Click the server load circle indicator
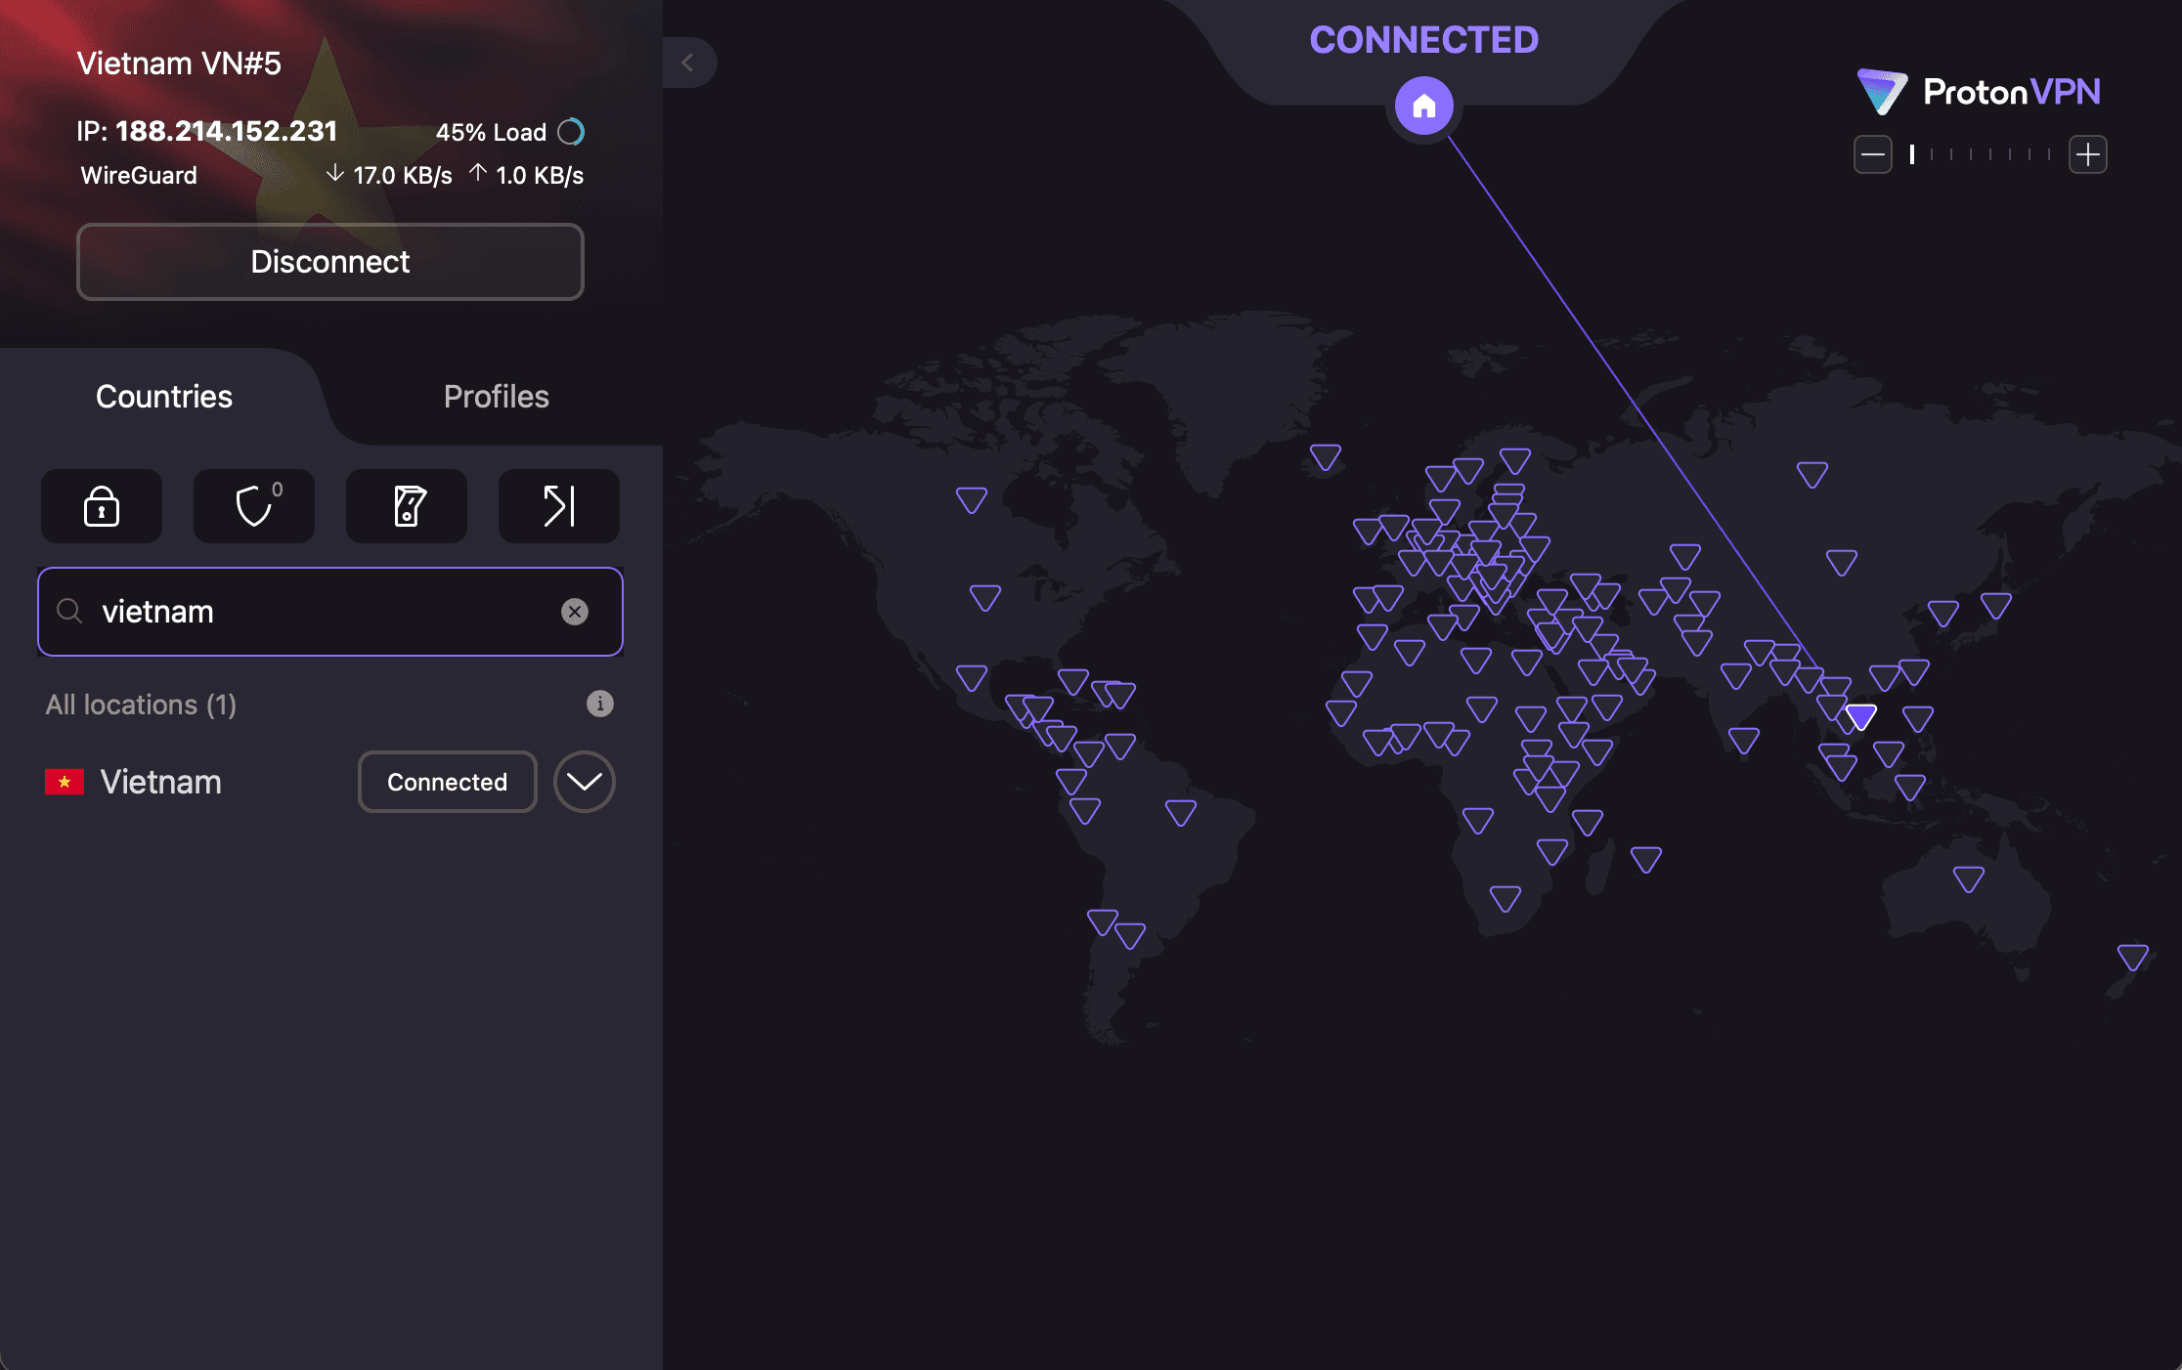The width and height of the screenshot is (2182, 1370). (x=571, y=132)
